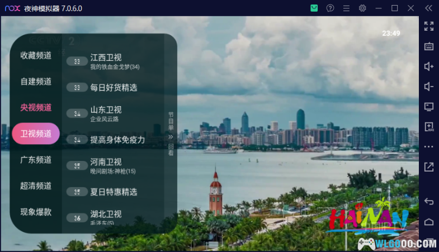Open Nox system settings gear
The width and height of the screenshot is (439, 252).
pyautogui.click(x=362, y=8)
